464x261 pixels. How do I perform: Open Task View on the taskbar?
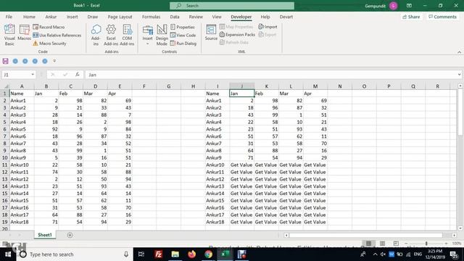click(x=141, y=254)
